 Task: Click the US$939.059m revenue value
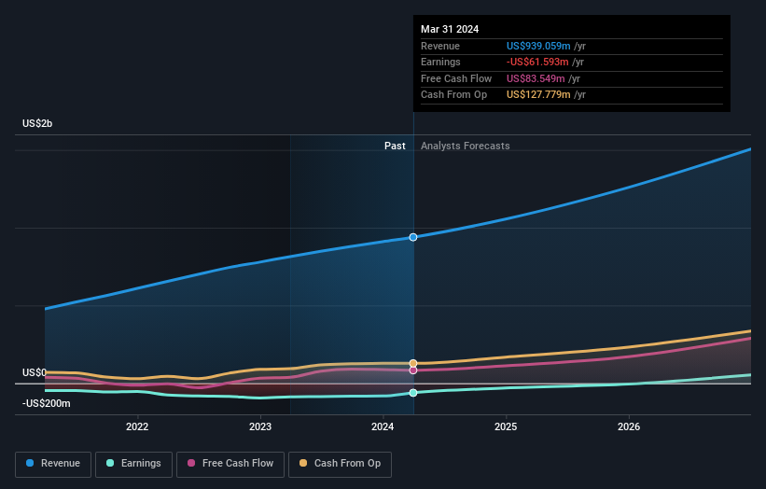538,46
